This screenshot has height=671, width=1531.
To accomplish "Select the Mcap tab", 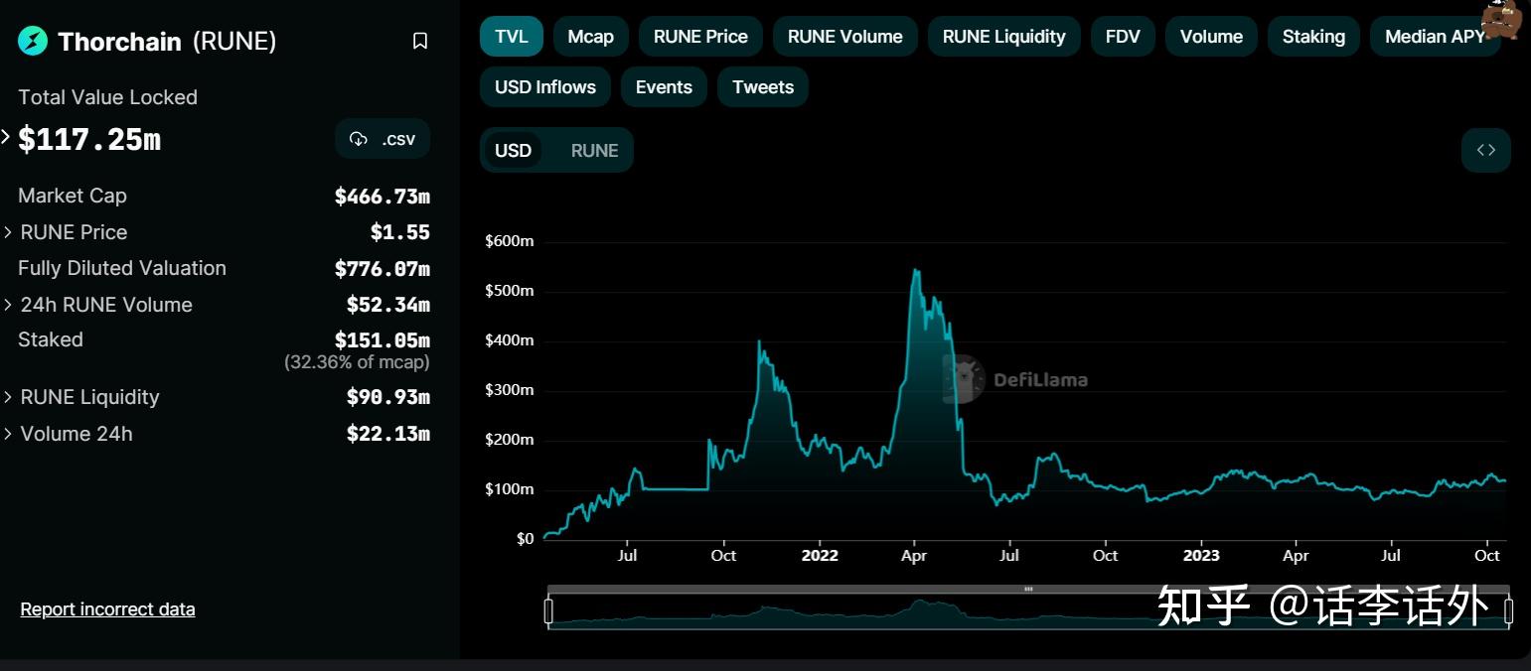I will point(590,36).
